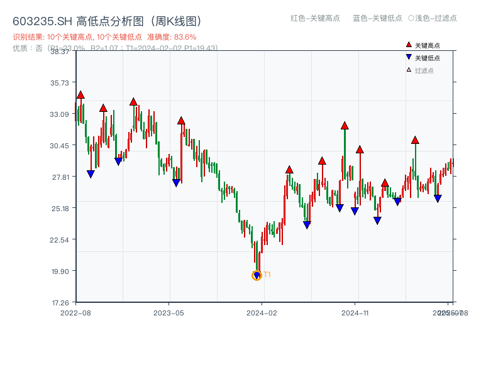Screen dimensions: 503x377
Task: Select the first blue key-low marker after 2022-08
Action: [x=91, y=174]
